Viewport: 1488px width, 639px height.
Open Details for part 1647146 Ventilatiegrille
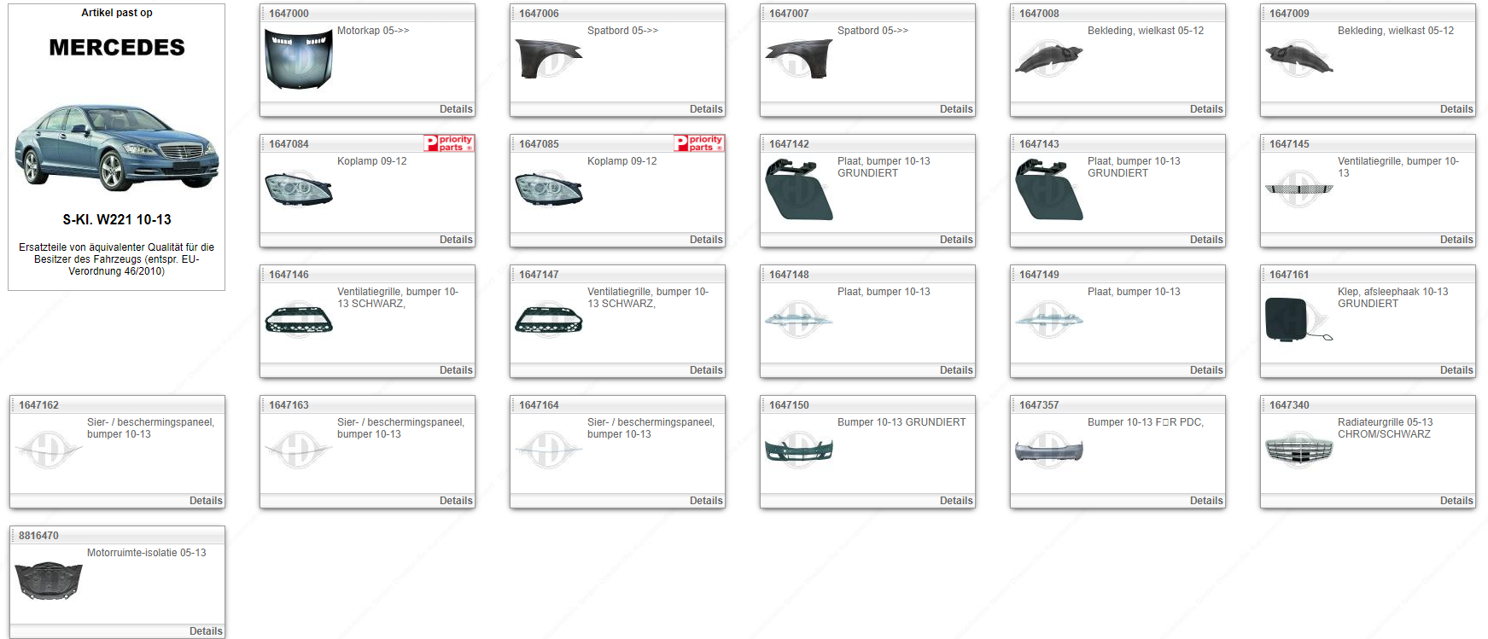click(x=456, y=370)
